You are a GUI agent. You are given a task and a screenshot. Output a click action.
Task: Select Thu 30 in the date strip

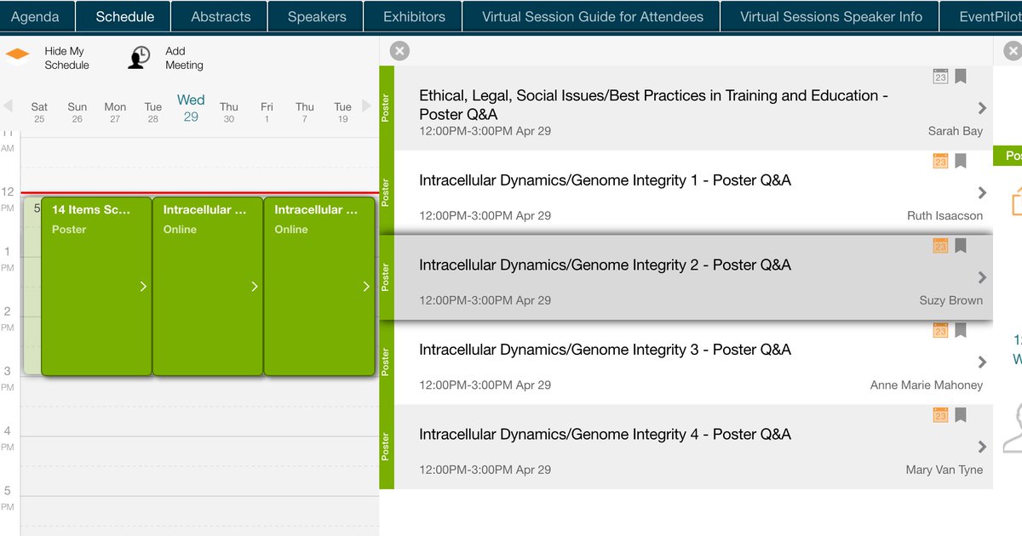point(229,112)
